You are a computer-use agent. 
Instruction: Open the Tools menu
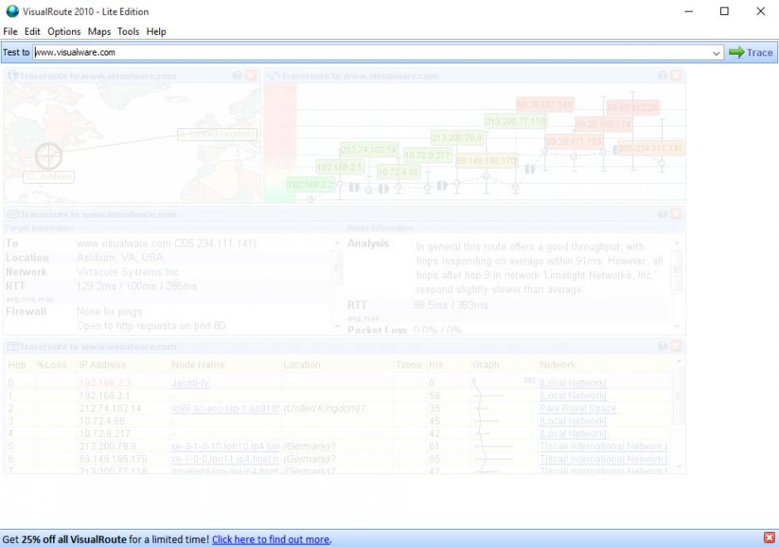(128, 31)
